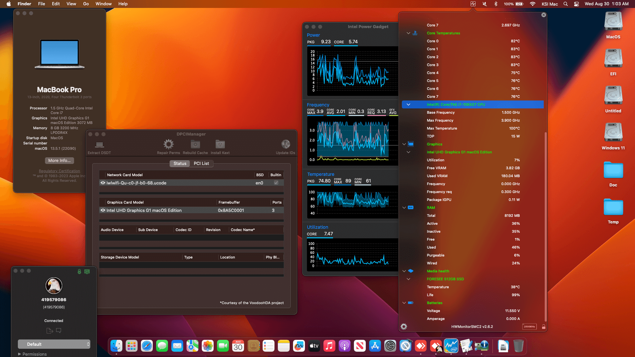Open the Regulatory Certification link
635x357 pixels.
click(x=59, y=171)
